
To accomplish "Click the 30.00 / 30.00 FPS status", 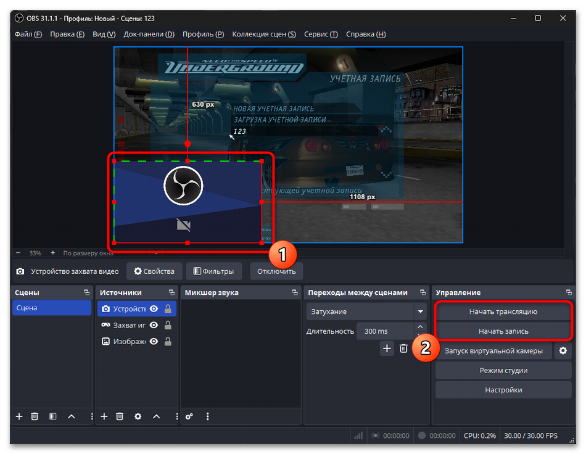I will pyautogui.click(x=530, y=435).
